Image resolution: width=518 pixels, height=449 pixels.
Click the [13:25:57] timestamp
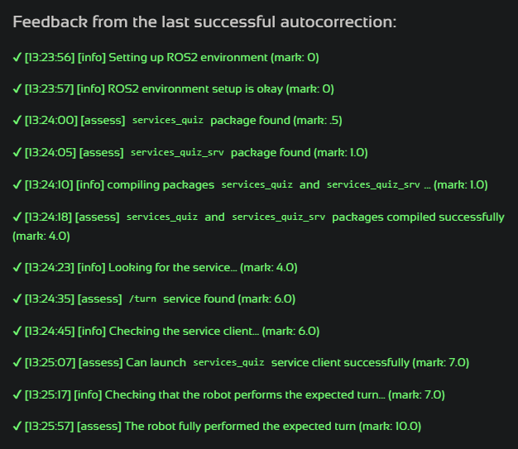pos(49,427)
